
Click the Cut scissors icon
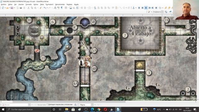[28, 8]
